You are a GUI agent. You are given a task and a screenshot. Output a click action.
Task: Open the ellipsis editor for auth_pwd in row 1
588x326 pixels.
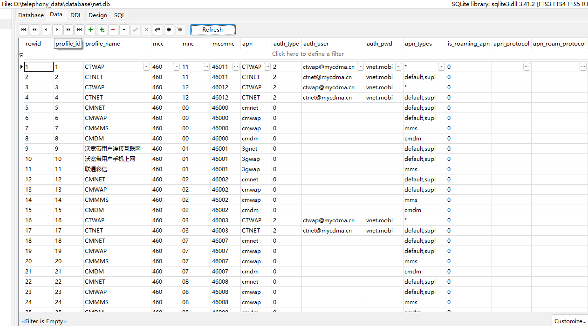(x=399, y=67)
